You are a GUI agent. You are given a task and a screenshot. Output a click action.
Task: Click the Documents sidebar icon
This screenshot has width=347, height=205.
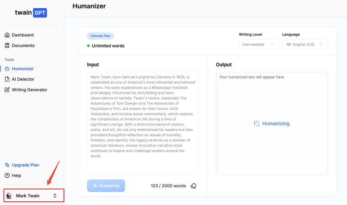pyautogui.click(x=7, y=46)
